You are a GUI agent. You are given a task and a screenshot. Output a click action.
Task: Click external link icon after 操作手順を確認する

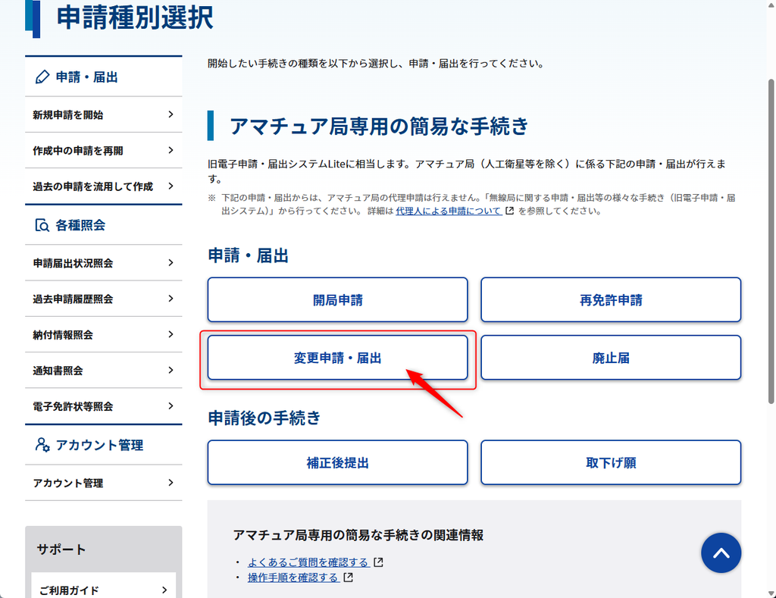point(348,578)
